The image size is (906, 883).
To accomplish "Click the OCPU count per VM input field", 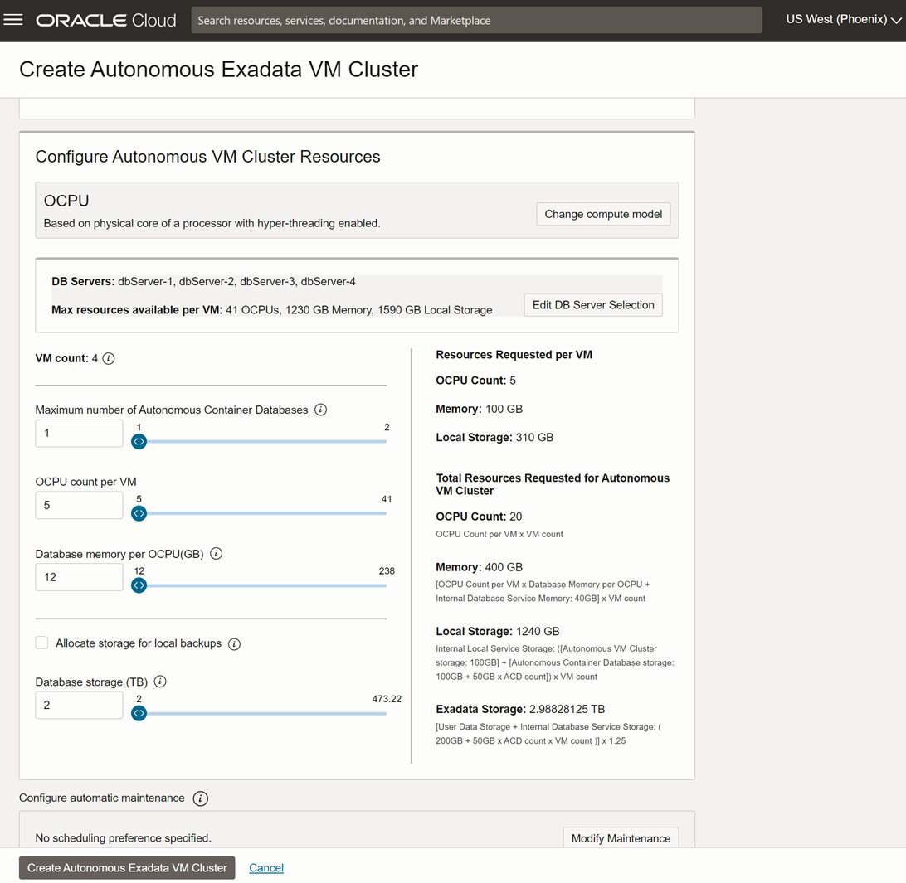I will click(x=78, y=505).
